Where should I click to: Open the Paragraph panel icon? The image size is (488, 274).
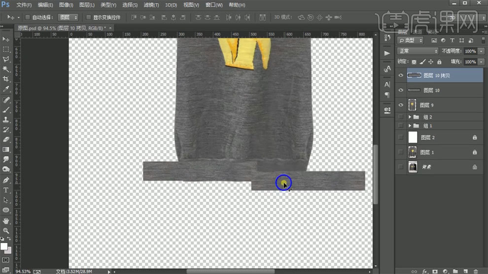[x=387, y=95]
